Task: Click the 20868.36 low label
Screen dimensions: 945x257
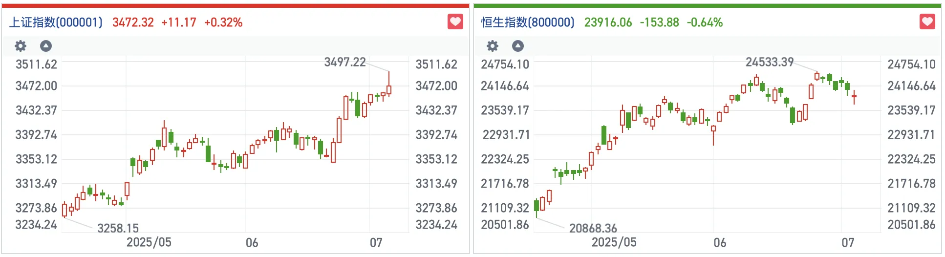Action: (593, 228)
